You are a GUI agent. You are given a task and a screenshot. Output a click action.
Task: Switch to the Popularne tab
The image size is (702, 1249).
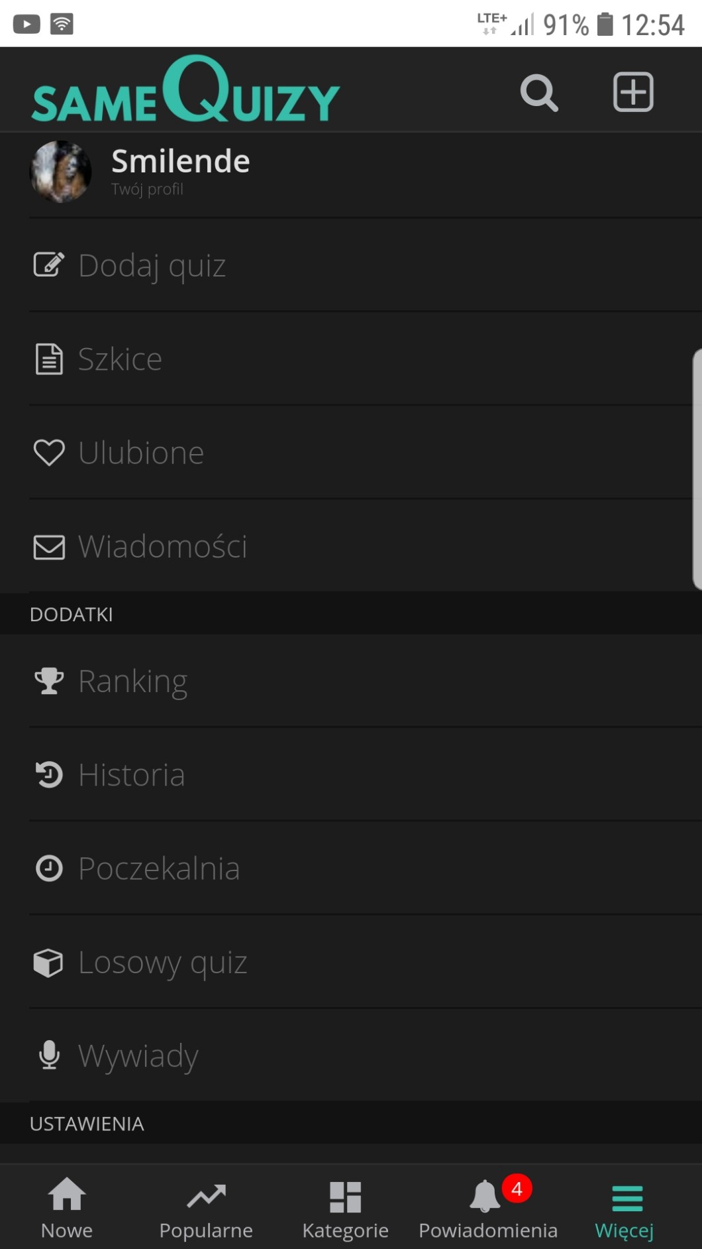206,1208
